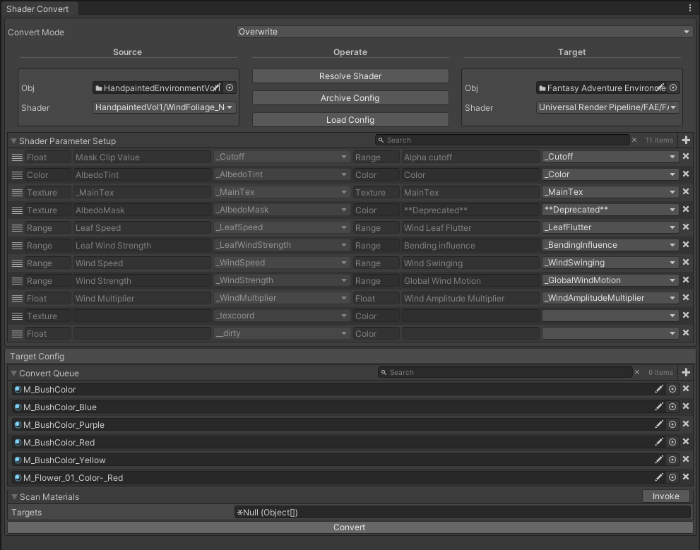
Task: Click inside the Convert Queue search field
Action: [494, 372]
